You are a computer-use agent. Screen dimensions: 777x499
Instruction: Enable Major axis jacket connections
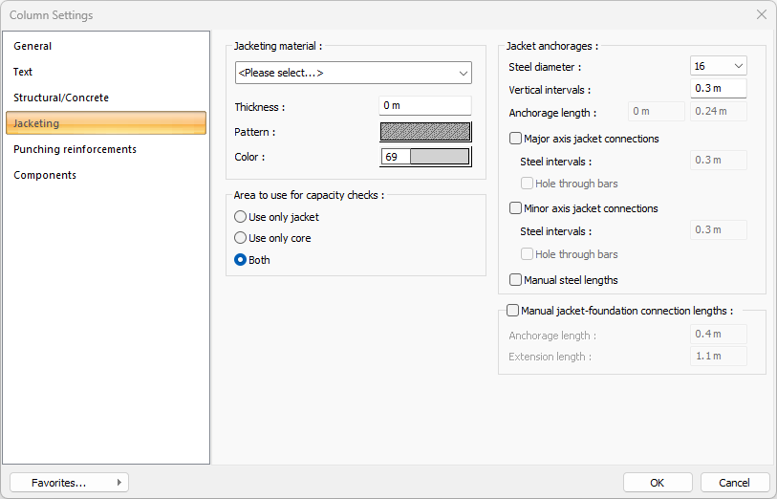click(516, 139)
